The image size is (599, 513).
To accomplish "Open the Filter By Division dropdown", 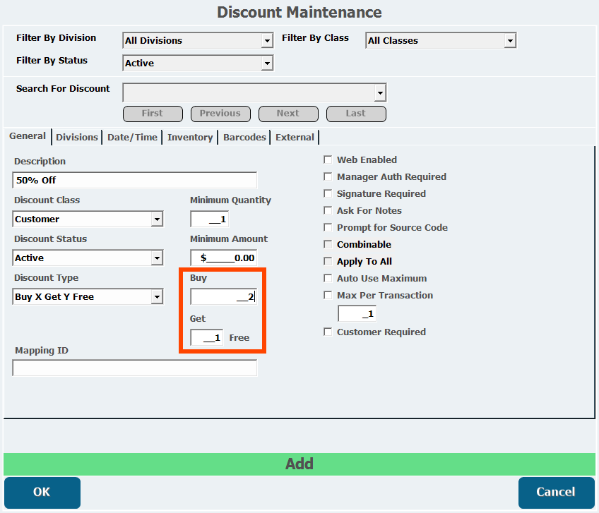I will (198, 40).
